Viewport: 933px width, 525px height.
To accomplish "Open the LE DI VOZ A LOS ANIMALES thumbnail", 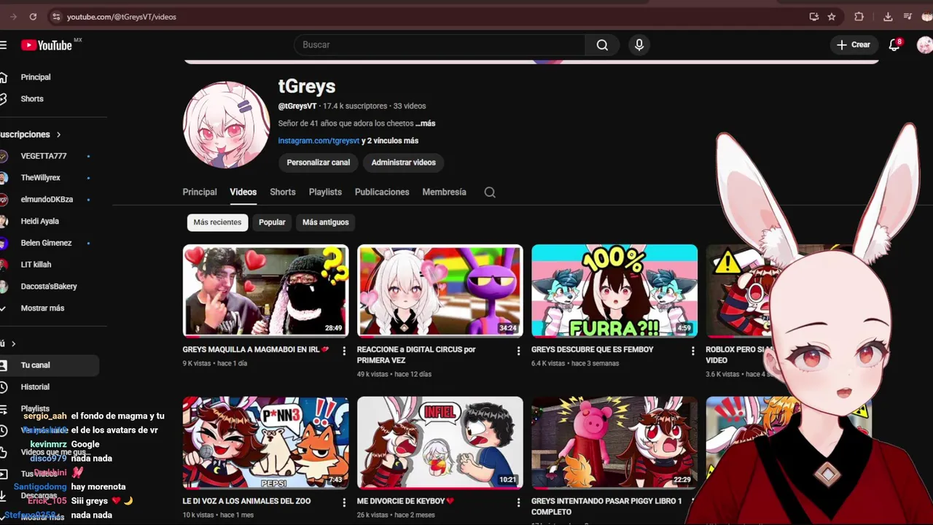I will [265, 443].
